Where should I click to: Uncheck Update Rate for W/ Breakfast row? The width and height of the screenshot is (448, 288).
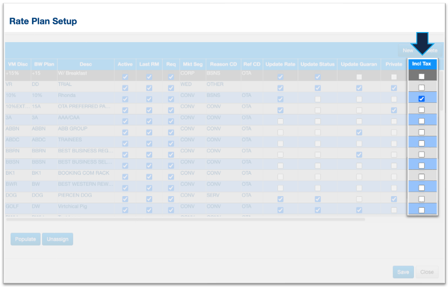280,77
